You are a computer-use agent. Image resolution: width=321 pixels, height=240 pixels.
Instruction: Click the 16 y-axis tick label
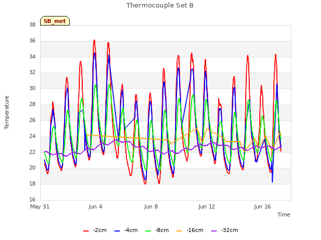tap(32, 199)
